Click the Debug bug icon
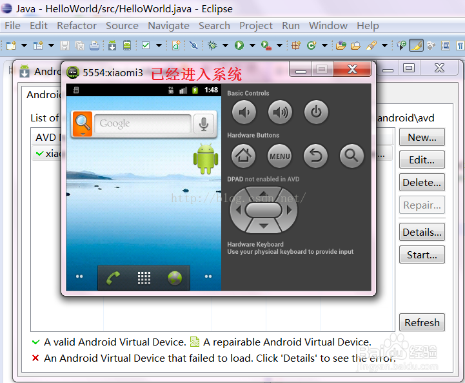 coord(212,45)
